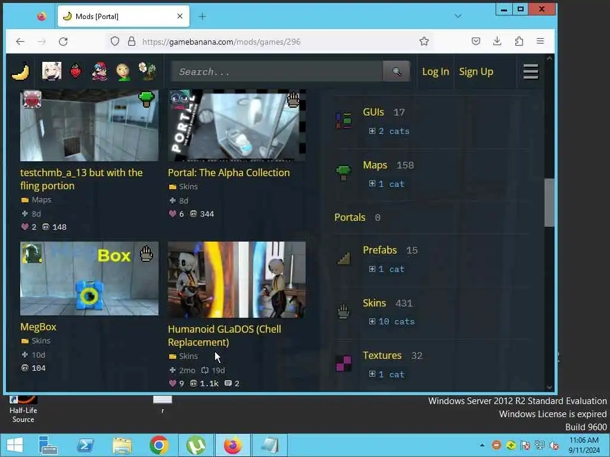Click uploader avatar on MegBox card

tap(32, 253)
